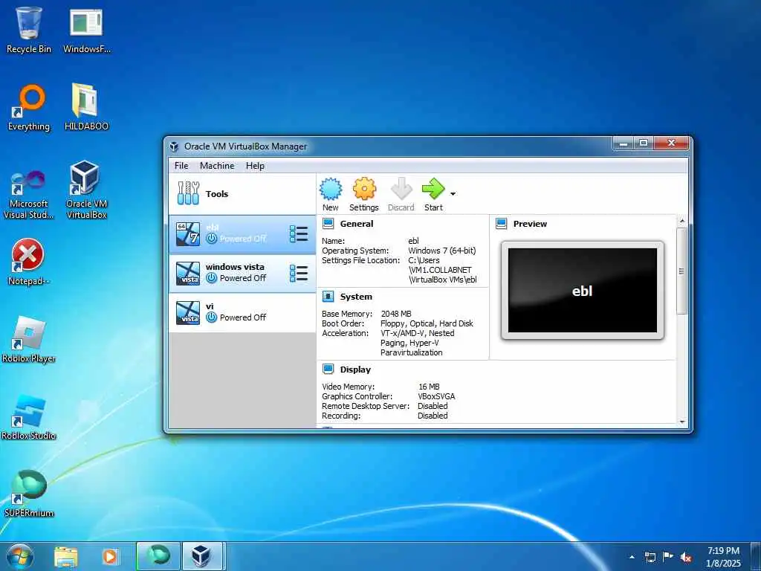
Task: Click the details pane vertical scrollbar thumb
Action: (682, 271)
